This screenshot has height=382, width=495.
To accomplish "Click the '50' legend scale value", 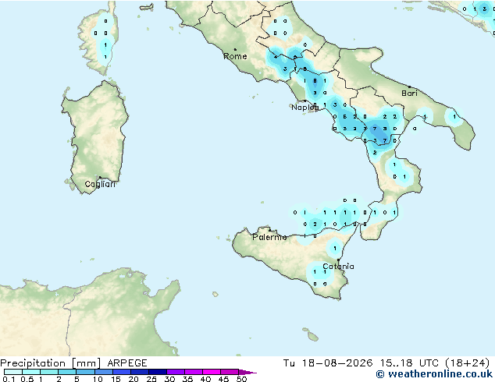I will pos(241,379).
